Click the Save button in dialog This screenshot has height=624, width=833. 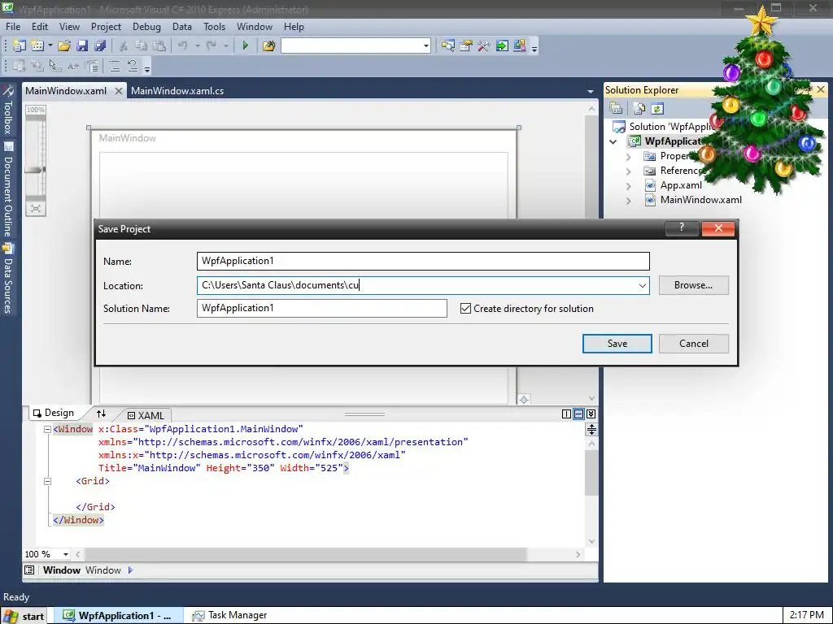(x=617, y=344)
